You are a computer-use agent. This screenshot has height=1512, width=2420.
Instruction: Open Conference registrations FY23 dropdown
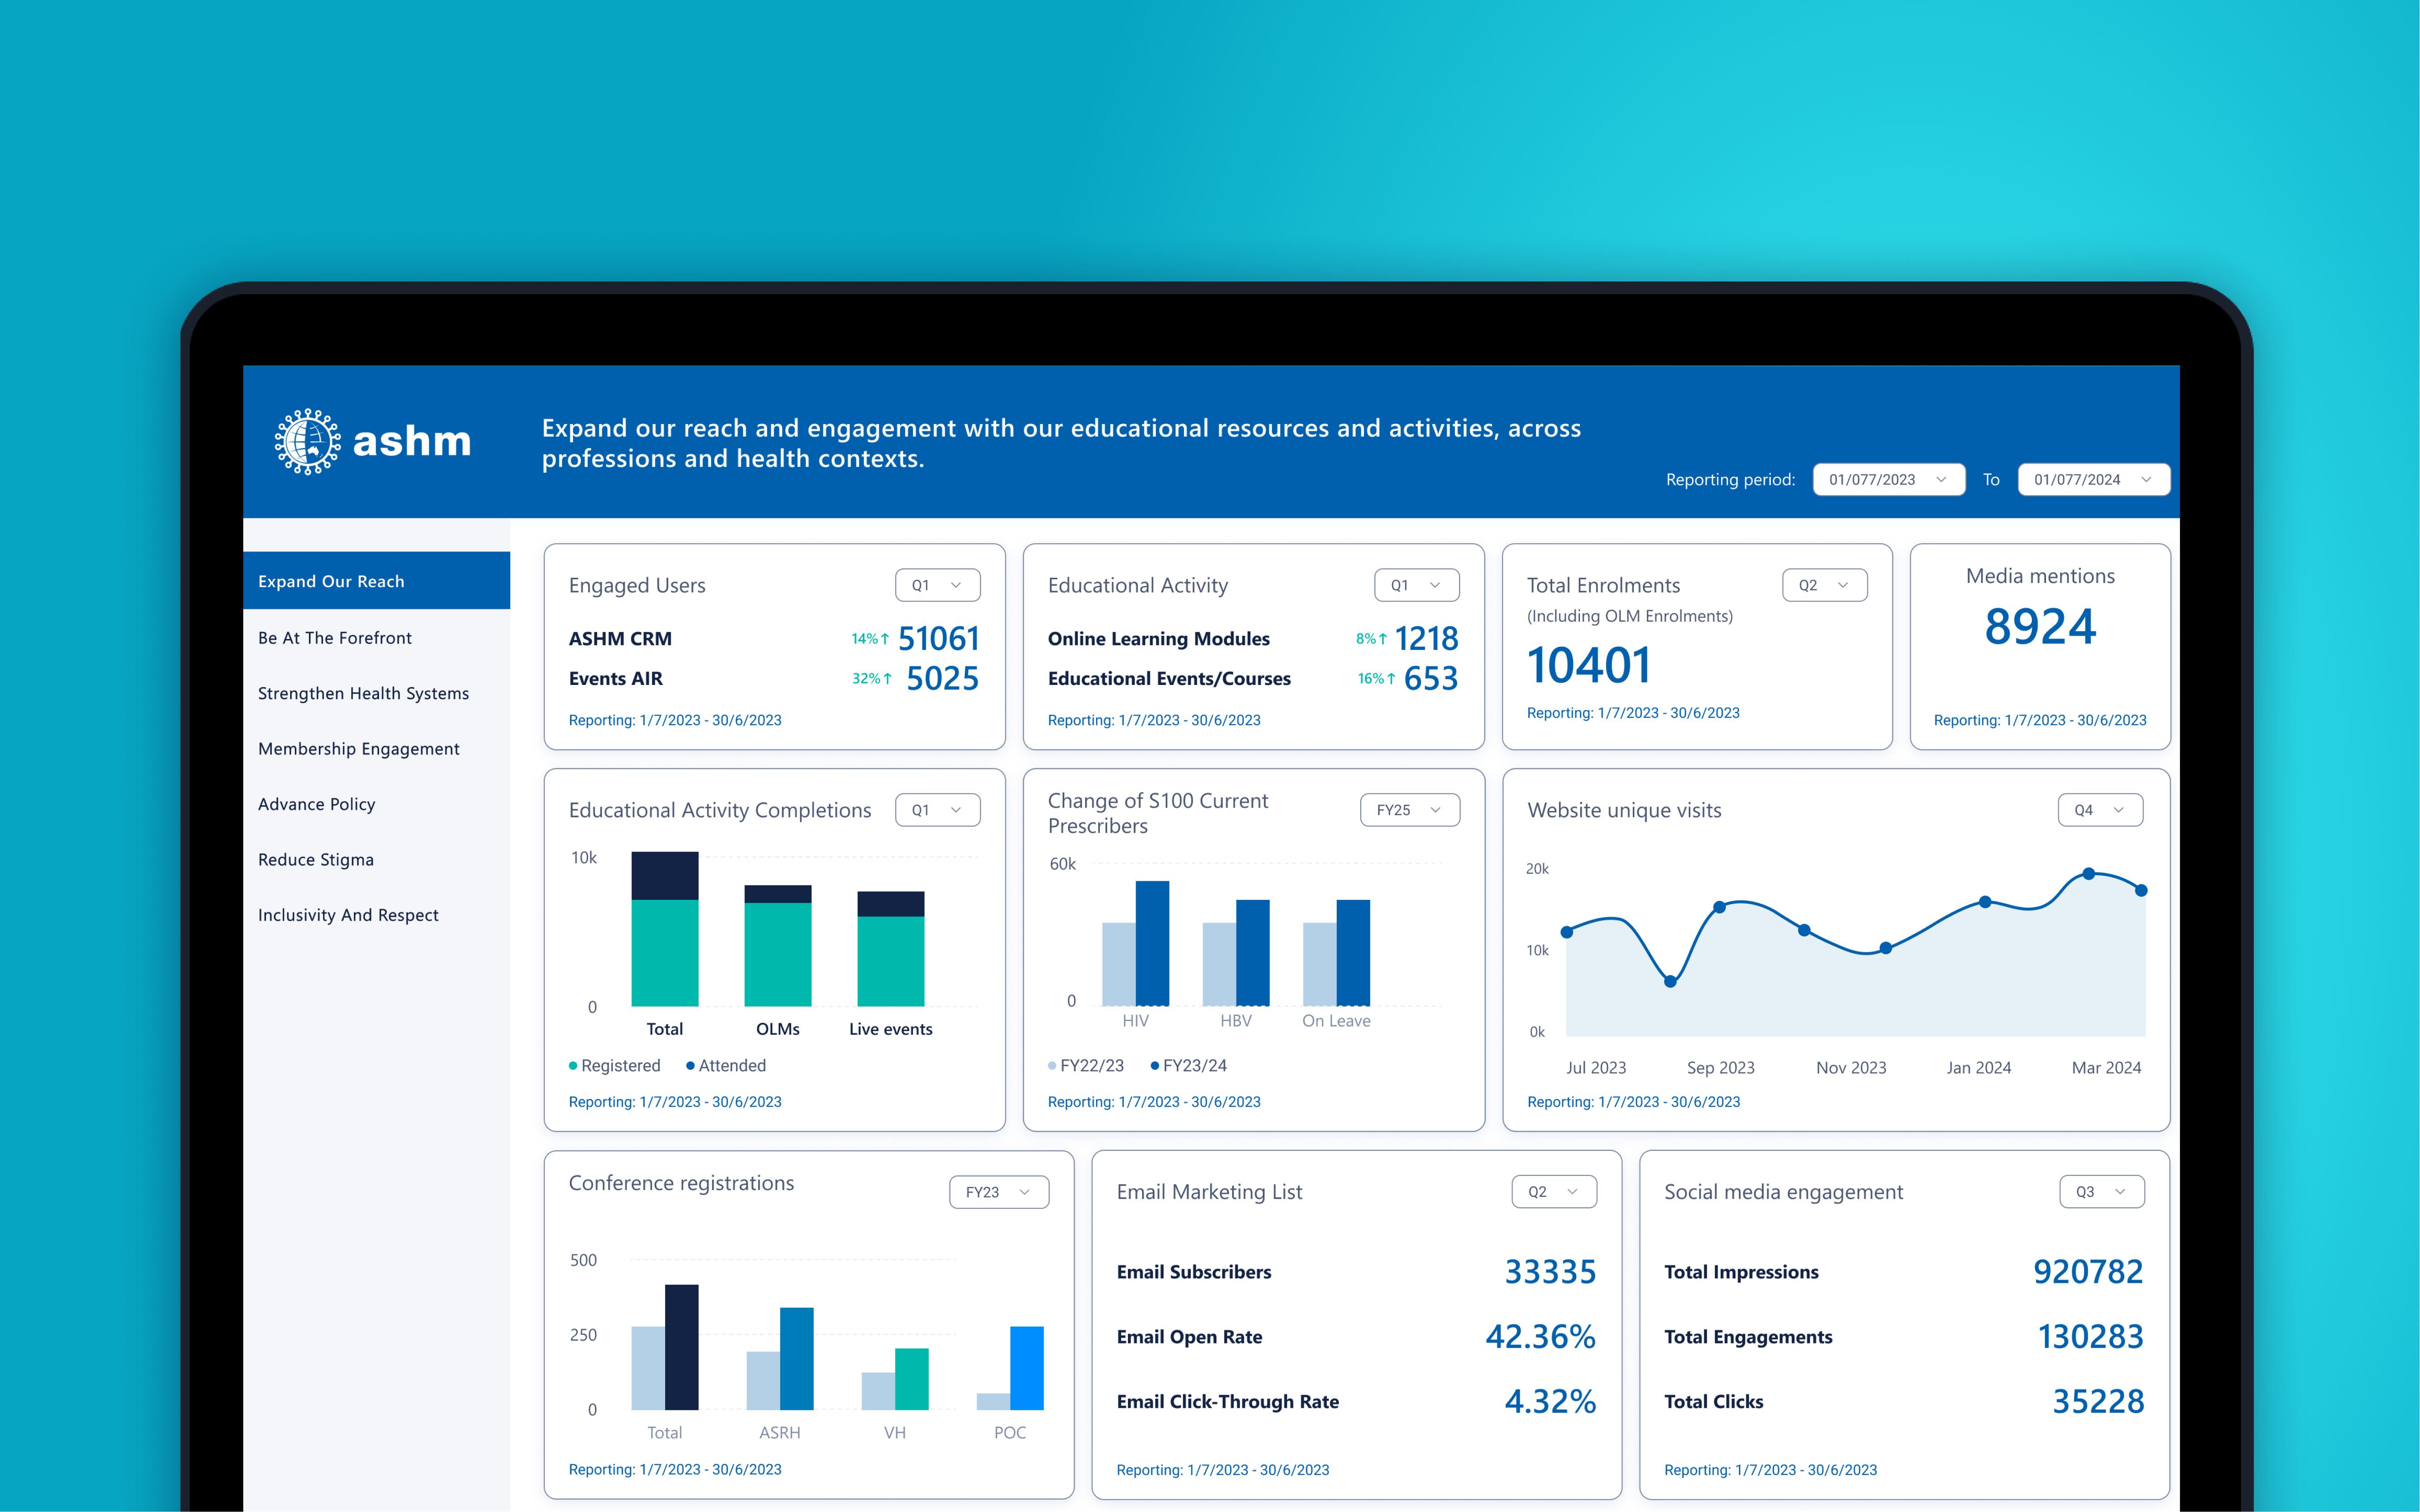point(998,1192)
